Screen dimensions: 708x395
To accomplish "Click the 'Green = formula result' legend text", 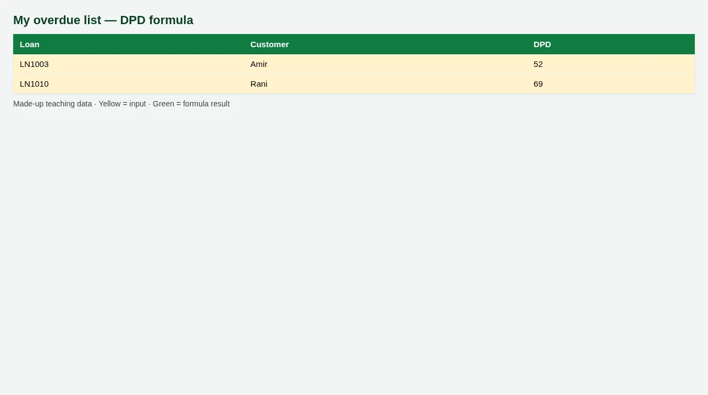I will click(x=191, y=104).
